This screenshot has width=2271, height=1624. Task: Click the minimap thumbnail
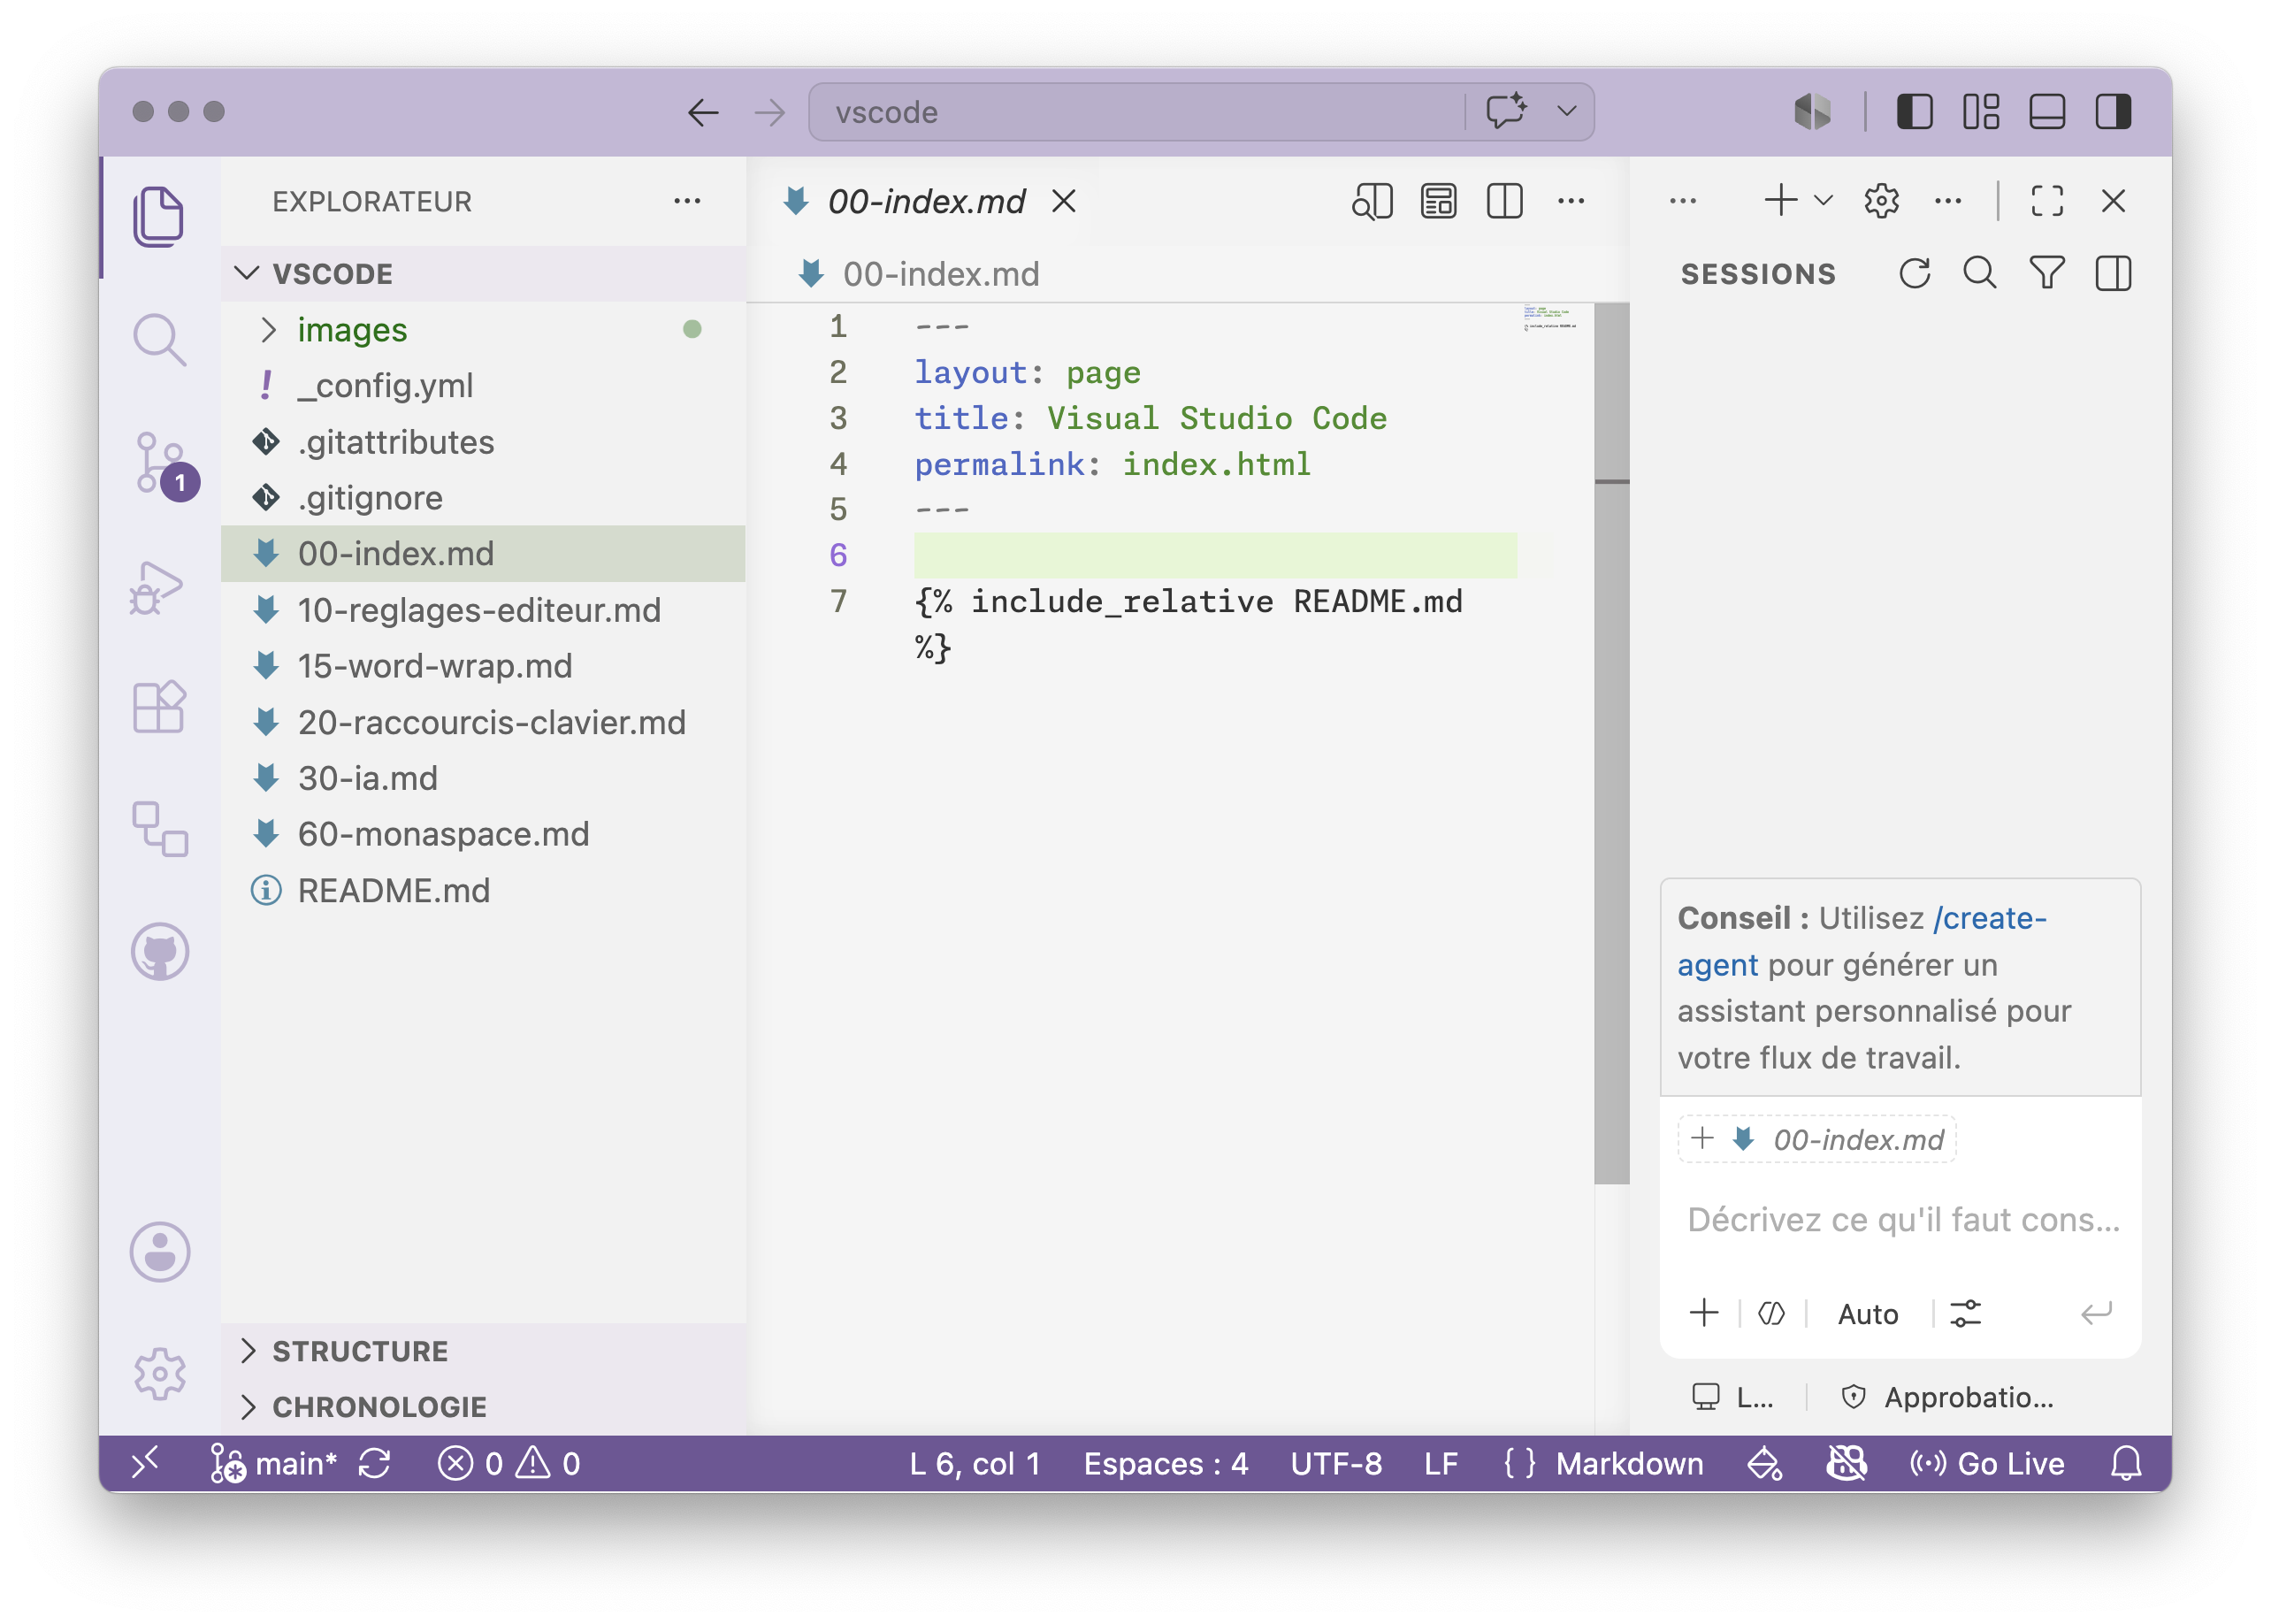1548,317
